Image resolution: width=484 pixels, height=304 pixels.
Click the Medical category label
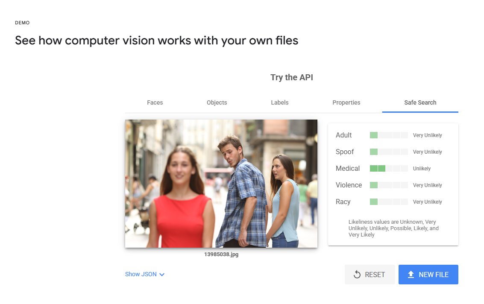[348, 169]
